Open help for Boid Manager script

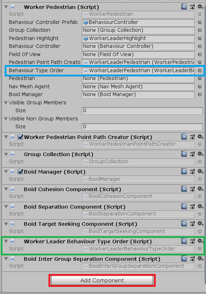click(x=184, y=171)
